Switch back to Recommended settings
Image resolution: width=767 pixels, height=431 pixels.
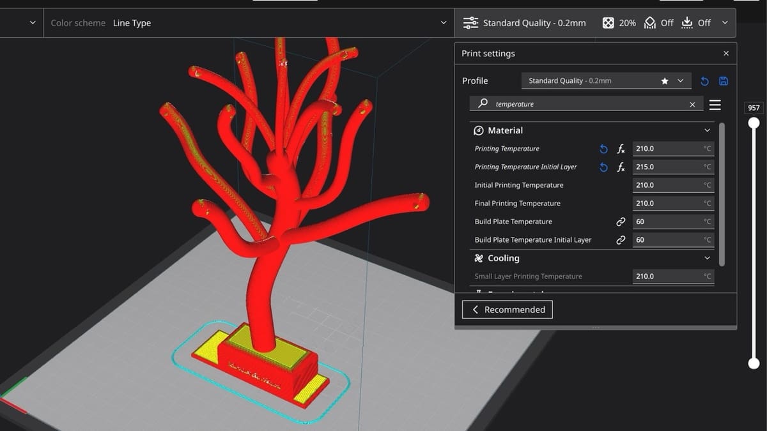coord(507,310)
